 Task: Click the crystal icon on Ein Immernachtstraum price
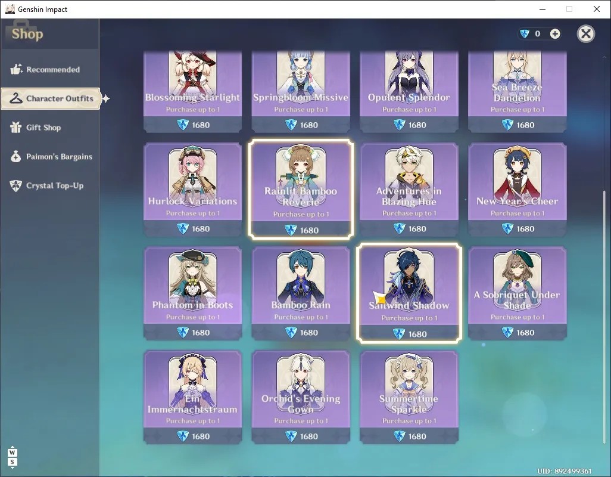click(183, 436)
